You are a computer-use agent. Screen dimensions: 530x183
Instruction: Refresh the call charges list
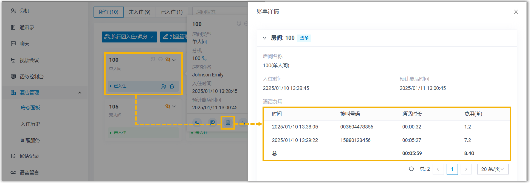click(411, 169)
